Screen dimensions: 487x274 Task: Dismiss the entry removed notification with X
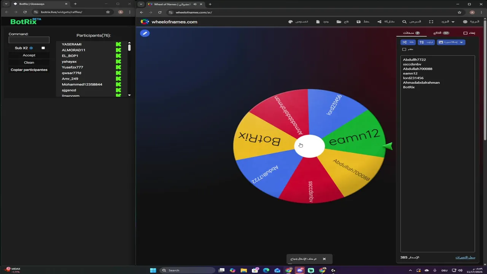[324, 259]
